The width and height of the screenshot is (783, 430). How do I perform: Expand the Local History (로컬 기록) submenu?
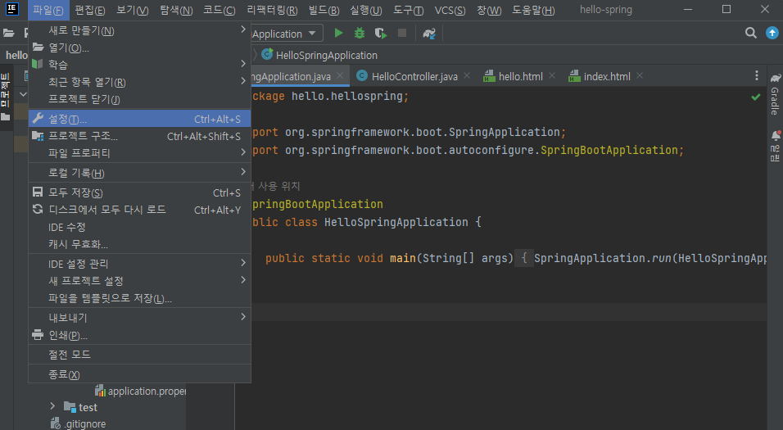[x=140, y=173]
